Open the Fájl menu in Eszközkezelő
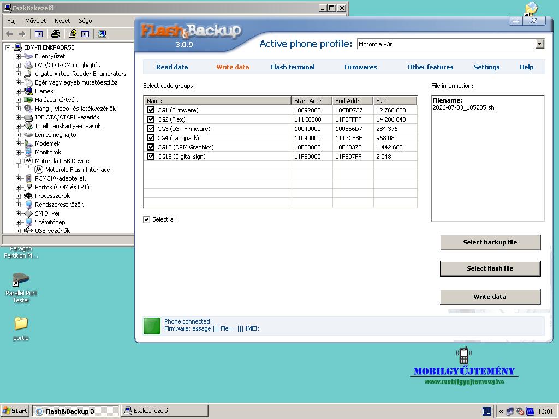The height and width of the screenshot is (419, 559). tap(12, 21)
